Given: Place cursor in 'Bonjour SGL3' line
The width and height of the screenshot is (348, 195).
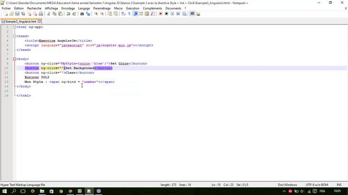Looking at the screenshot, I should pyautogui.click(x=37, y=77).
